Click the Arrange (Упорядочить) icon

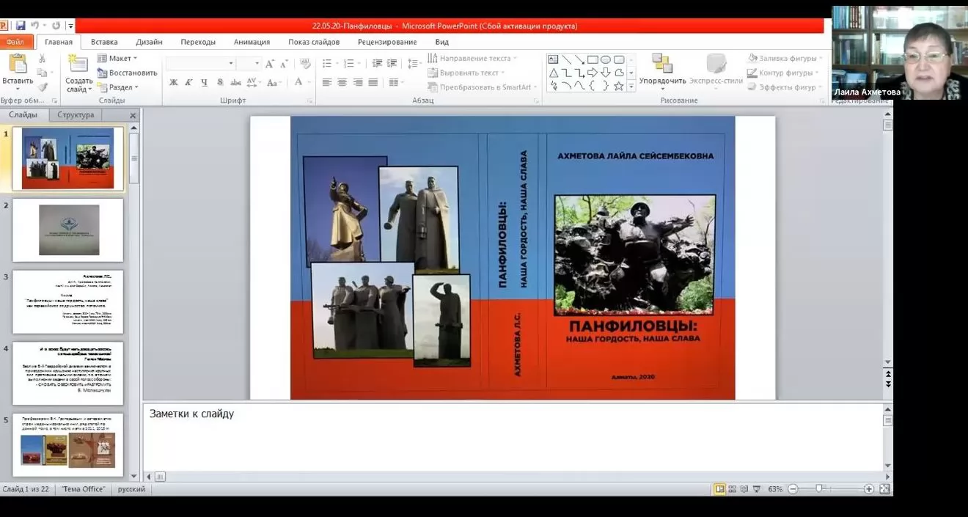click(x=662, y=65)
